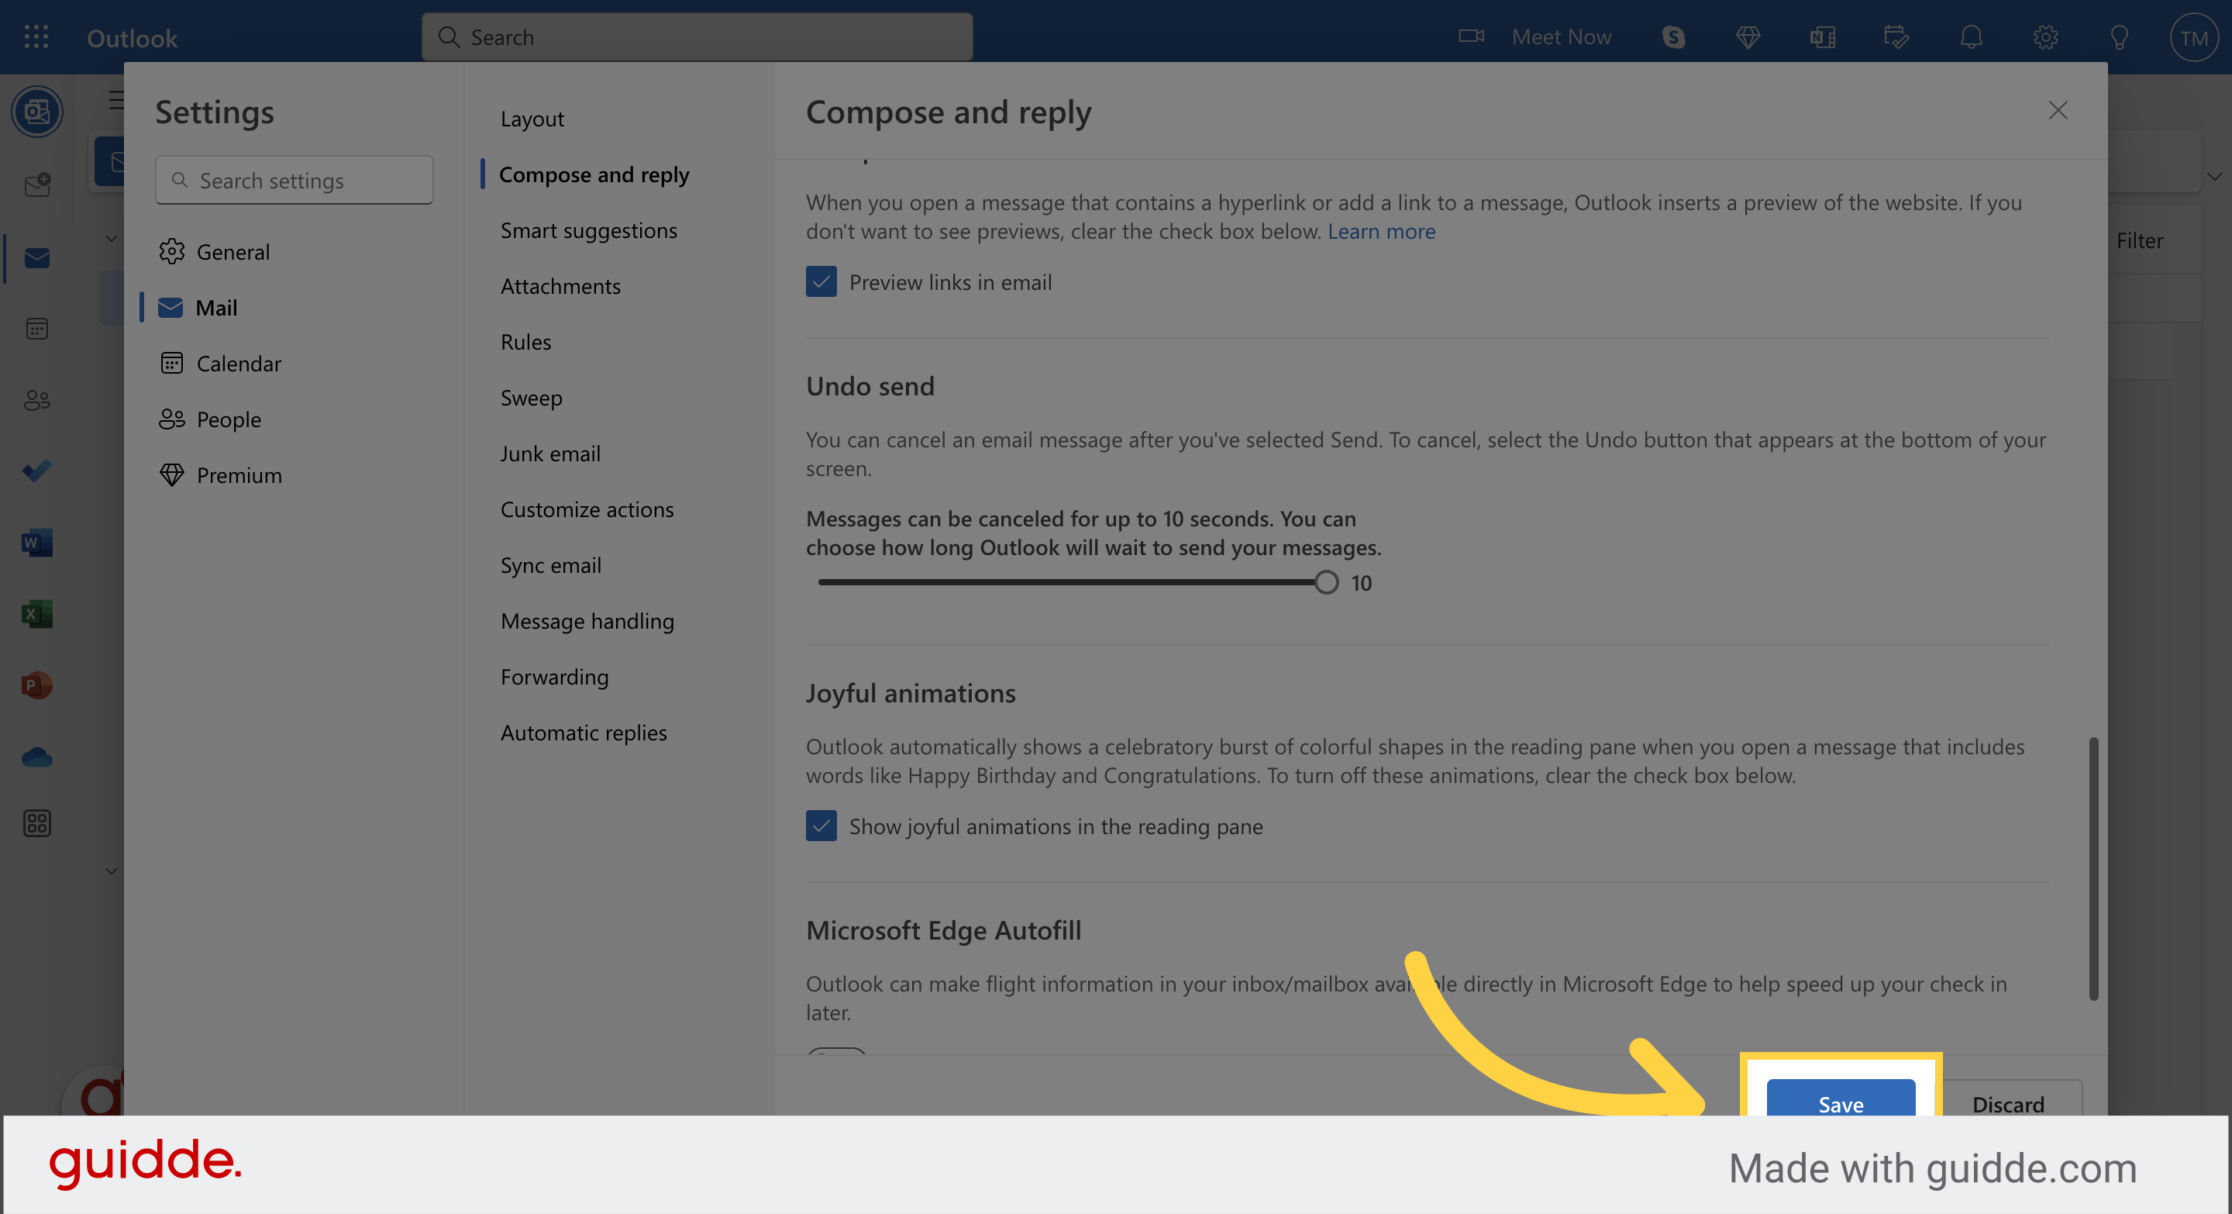Open More apps icon in left rail

pyautogui.click(x=37, y=823)
